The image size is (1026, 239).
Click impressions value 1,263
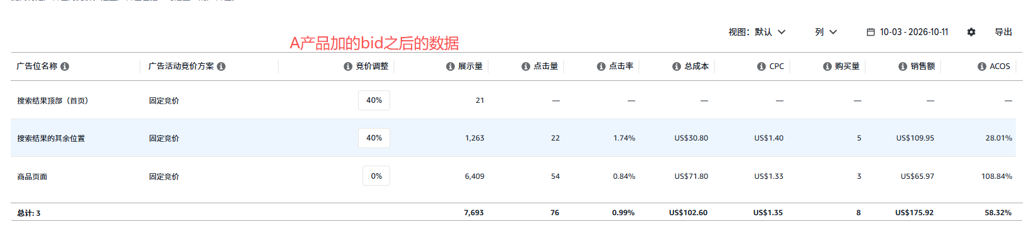click(474, 138)
